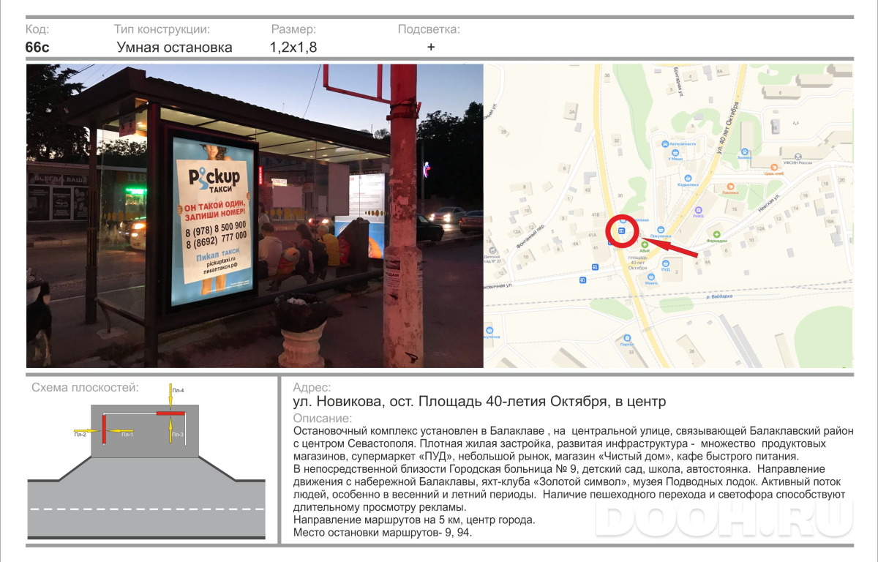Click the Пл-3 plane label in scheme

pos(178,435)
